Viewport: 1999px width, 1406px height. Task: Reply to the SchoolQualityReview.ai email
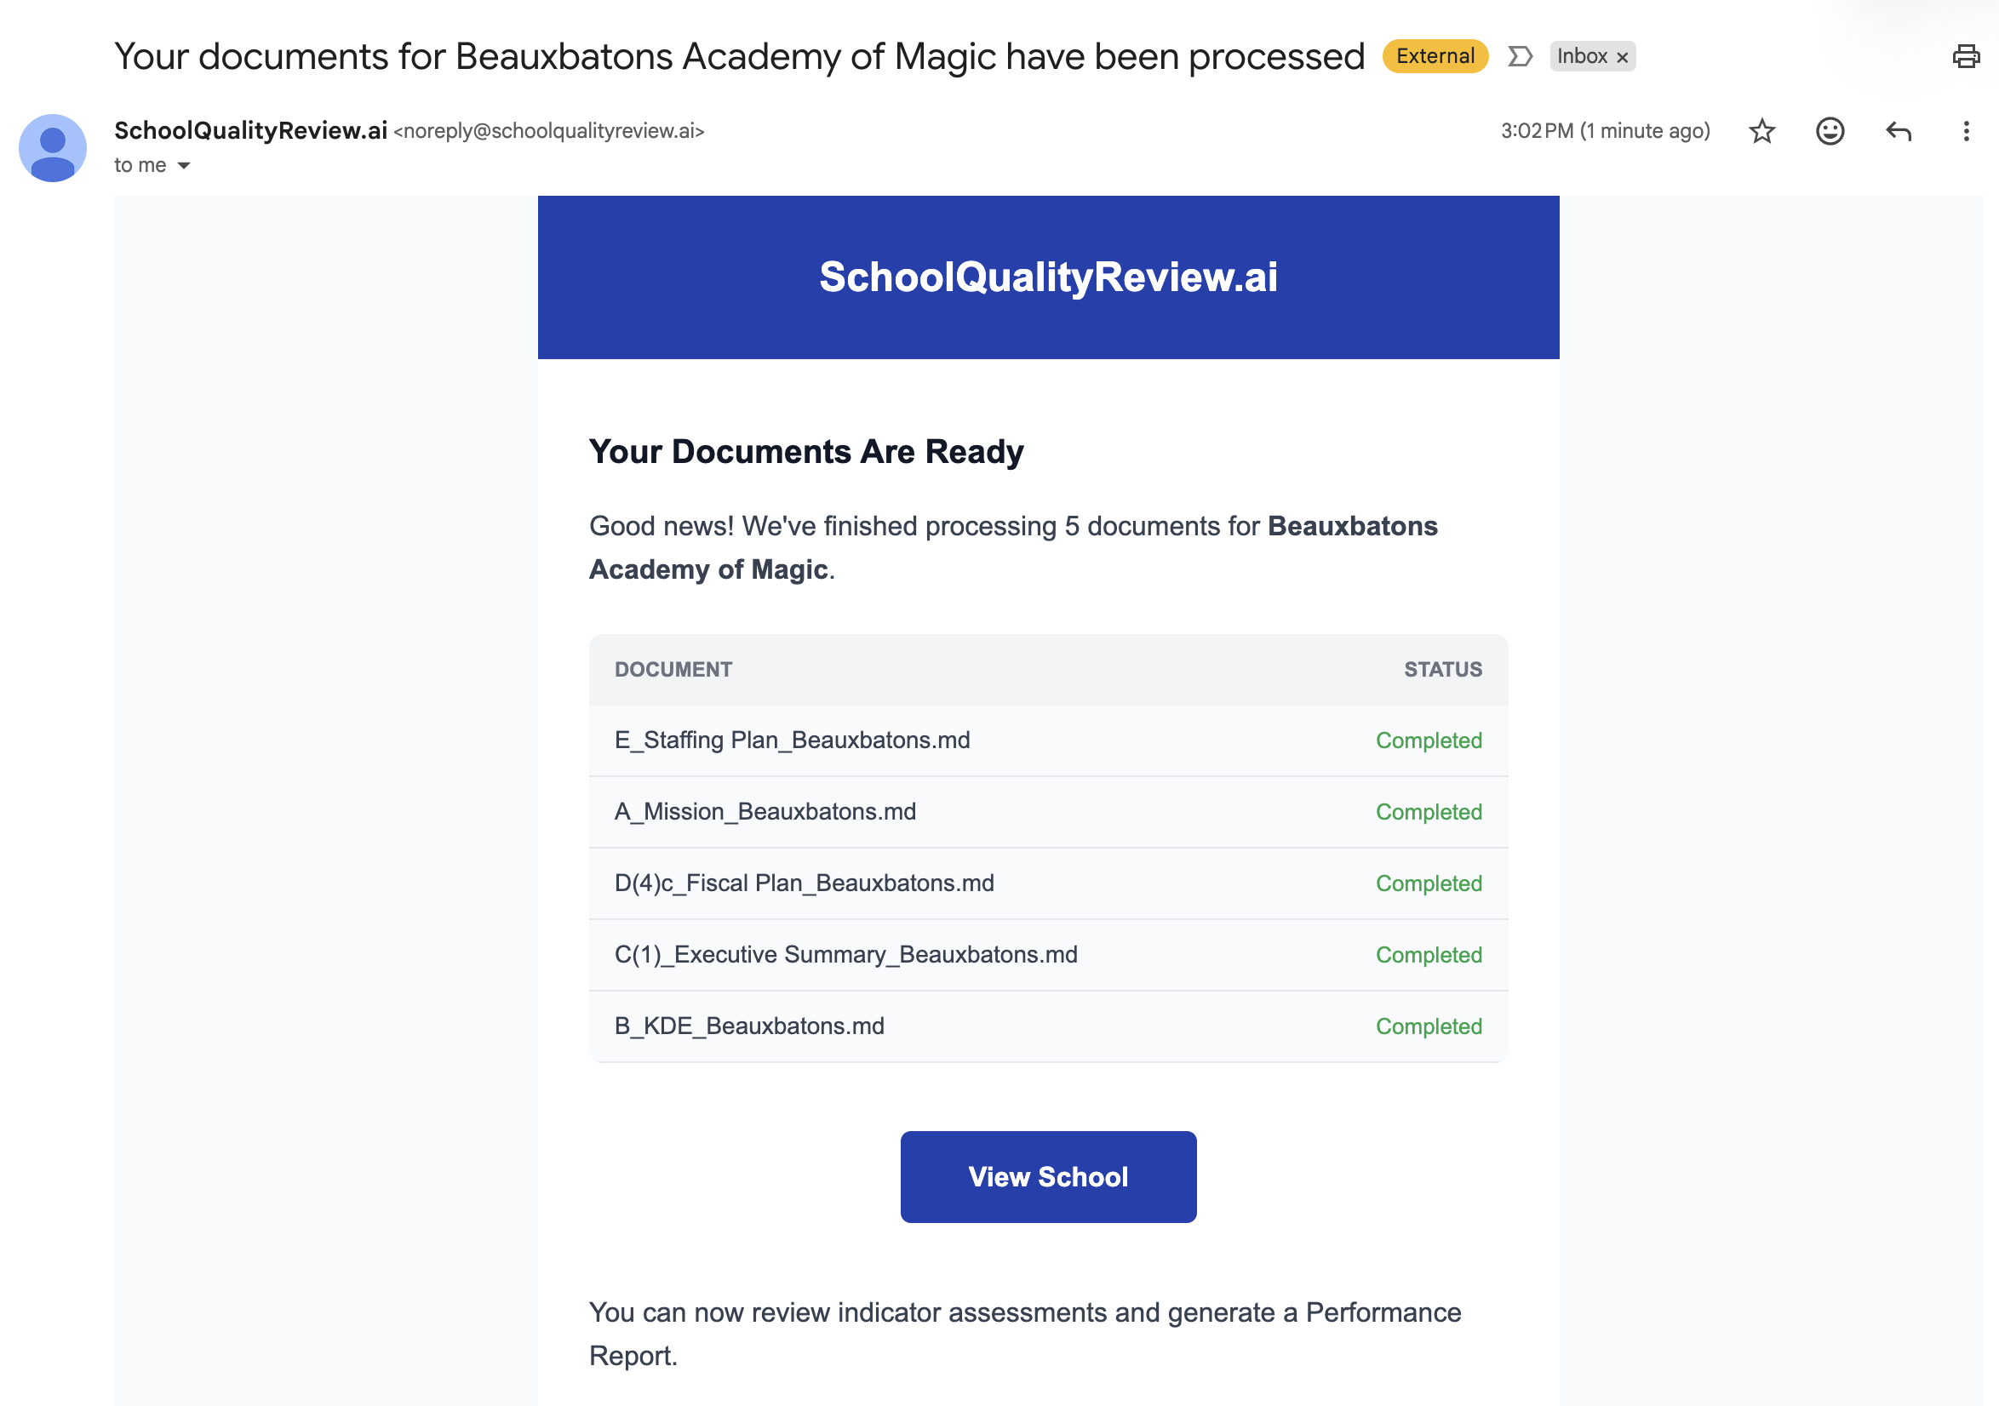point(1898,131)
